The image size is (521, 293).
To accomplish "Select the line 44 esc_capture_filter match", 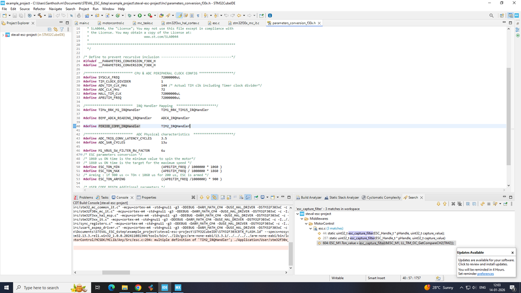I will (381, 233).
